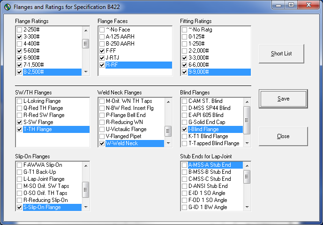Uncheck the F-FF flange face
This screenshot has height=225, width=323.
tap(102, 51)
